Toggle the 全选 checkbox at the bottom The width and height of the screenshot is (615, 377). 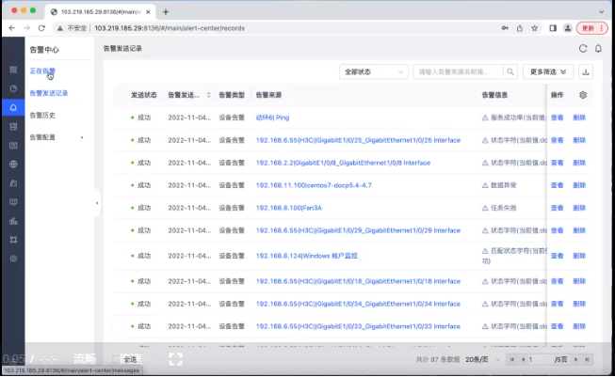point(117,359)
